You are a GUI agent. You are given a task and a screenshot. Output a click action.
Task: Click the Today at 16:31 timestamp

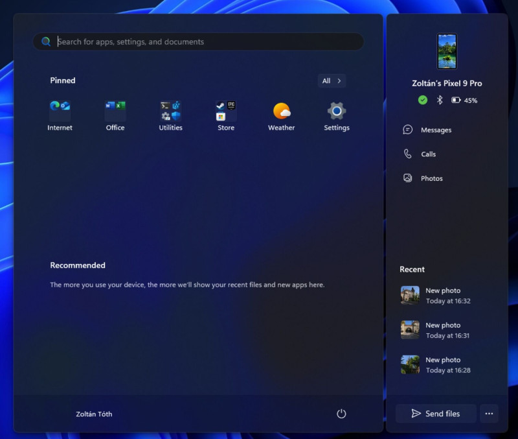447,335
